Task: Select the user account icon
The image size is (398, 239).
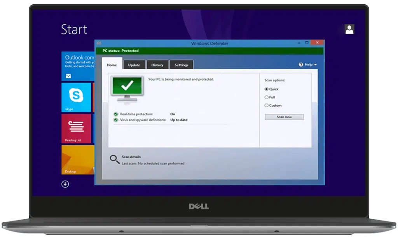Action: [349, 29]
